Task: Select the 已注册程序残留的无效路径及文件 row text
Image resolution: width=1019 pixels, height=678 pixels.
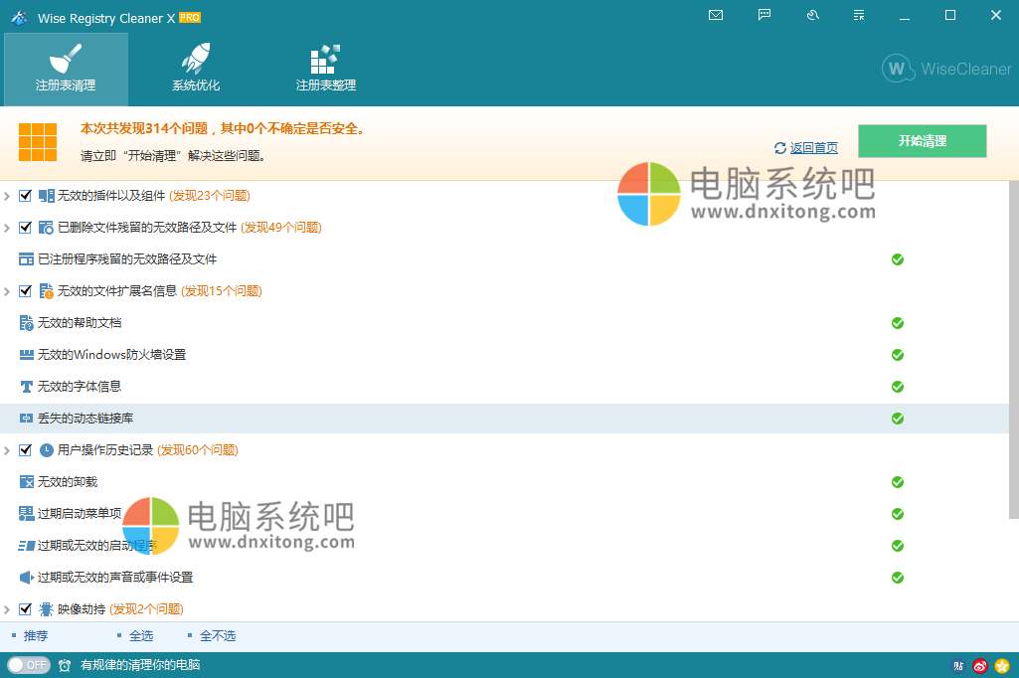Action: tap(127, 259)
